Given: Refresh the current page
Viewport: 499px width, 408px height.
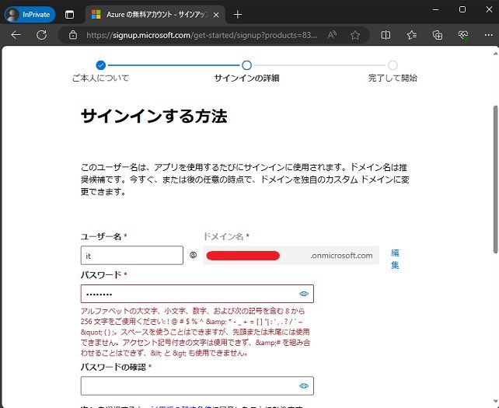Looking at the screenshot, I should click(42, 35).
